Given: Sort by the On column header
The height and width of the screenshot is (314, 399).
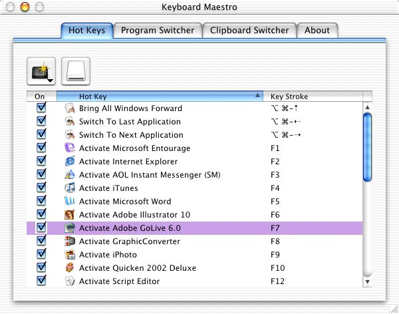Looking at the screenshot, I should pos(41,96).
